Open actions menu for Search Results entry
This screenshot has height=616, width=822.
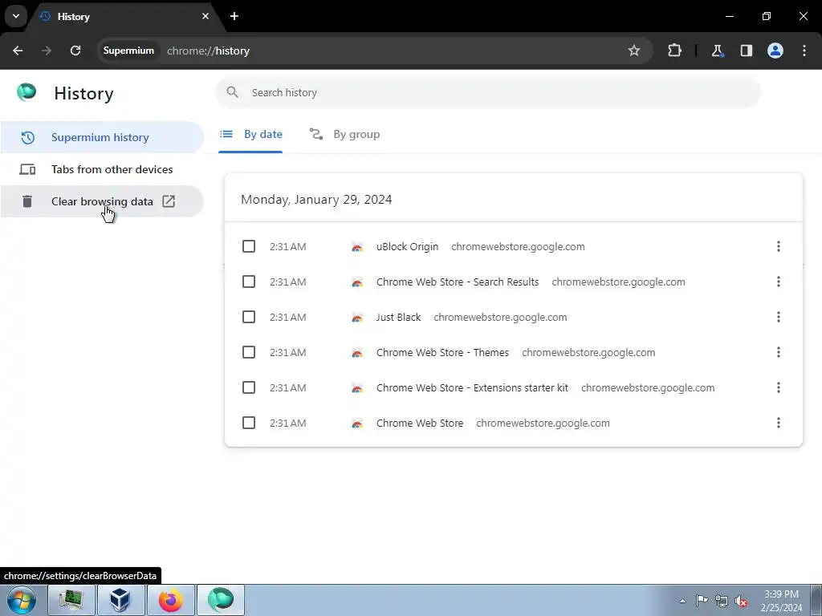tap(779, 282)
